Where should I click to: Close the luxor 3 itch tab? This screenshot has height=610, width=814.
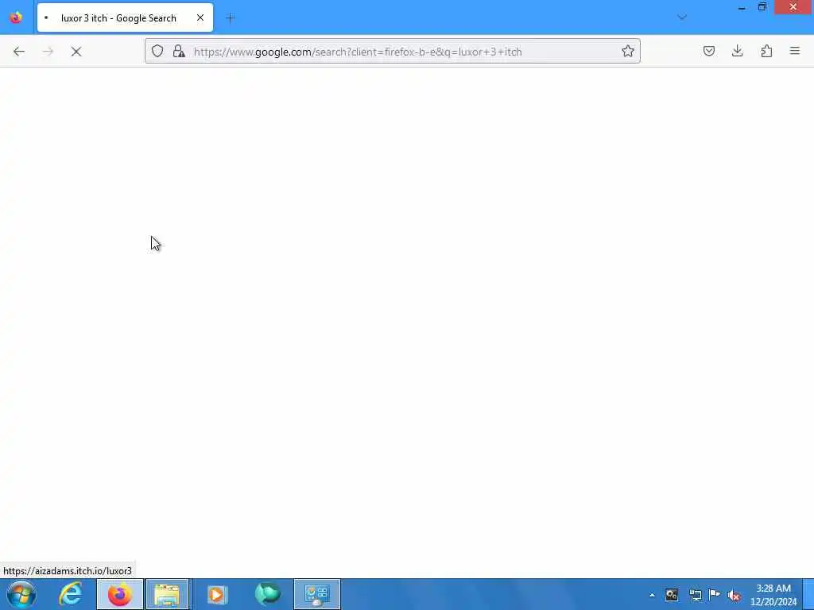[200, 18]
